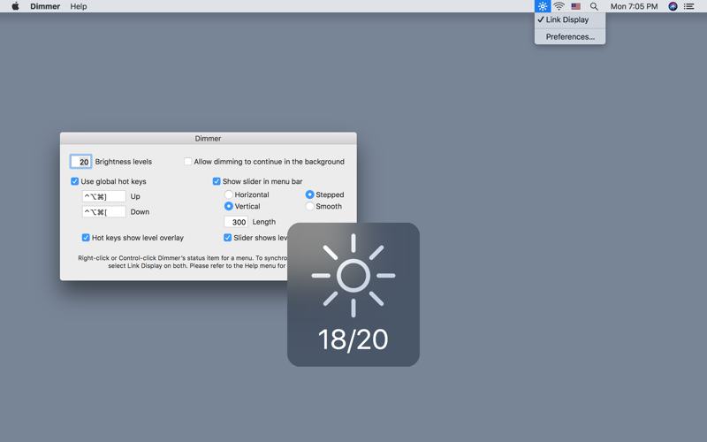Select the Horizontal slider orientation
The image size is (707, 442).
pyautogui.click(x=229, y=194)
